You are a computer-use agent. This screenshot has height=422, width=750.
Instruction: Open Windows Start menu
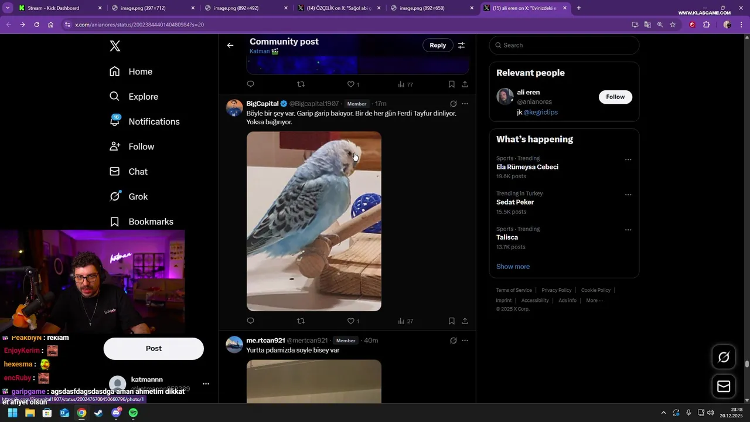coord(12,413)
